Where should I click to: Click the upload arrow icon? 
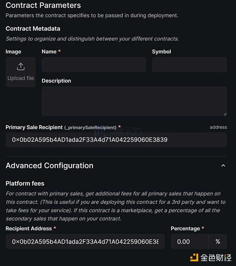pos(20,67)
